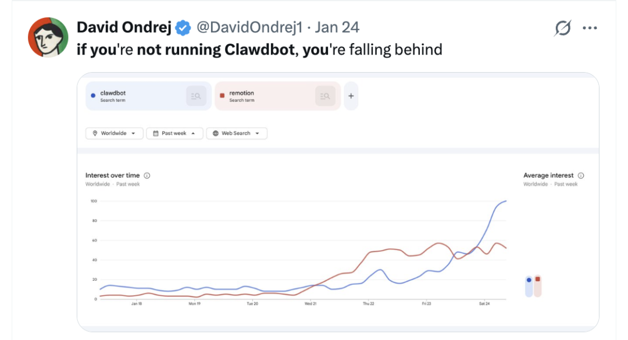The width and height of the screenshot is (628, 340).
Task: Open the Worldwide location dropdown
Action: pos(114,133)
